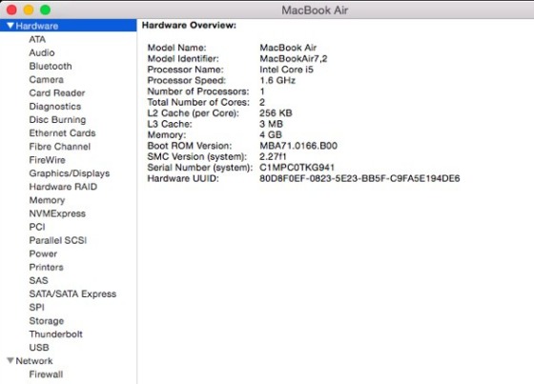Screen dimensions: 534x384
Task: Click the SMC version value 2.27f1
Action: coord(273,156)
